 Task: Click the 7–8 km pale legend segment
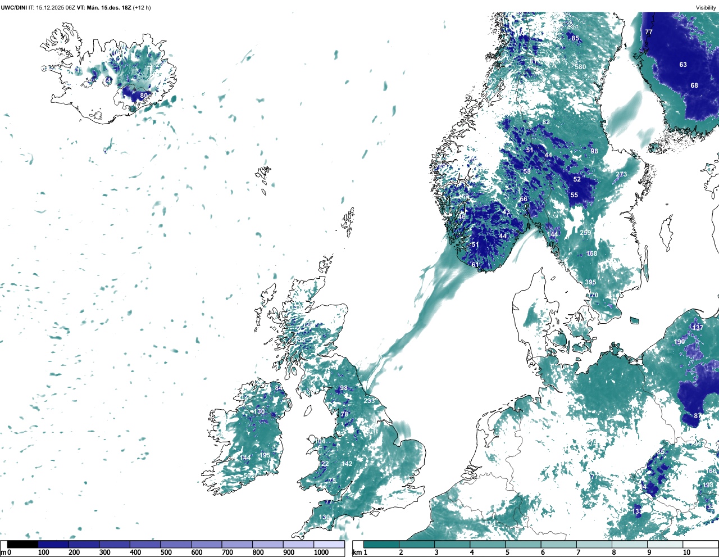[x=594, y=544]
